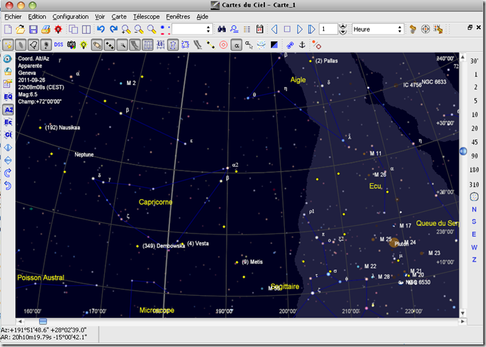Open the observatory location icon
Screen dimensions: 486x347
[x=8, y=71]
